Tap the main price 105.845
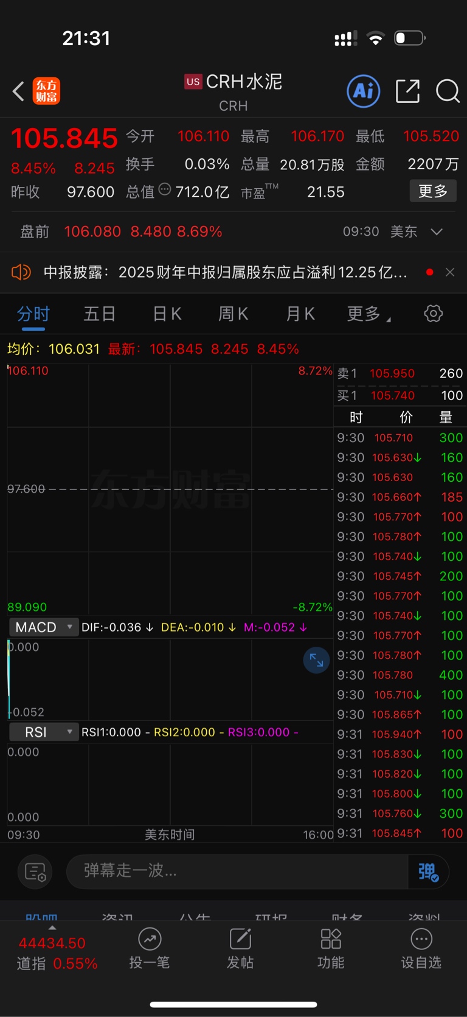Image resolution: width=467 pixels, height=1017 pixels. [x=64, y=138]
